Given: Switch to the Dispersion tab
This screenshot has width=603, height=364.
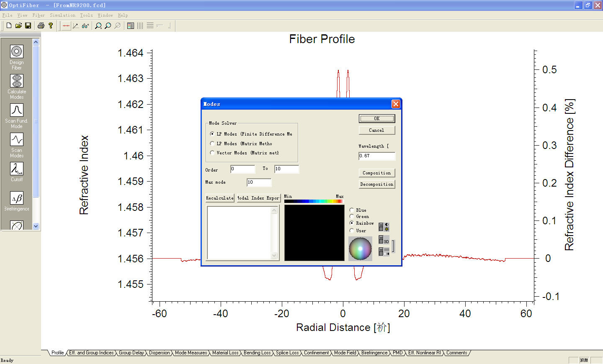Looking at the screenshot, I should (160, 353).
